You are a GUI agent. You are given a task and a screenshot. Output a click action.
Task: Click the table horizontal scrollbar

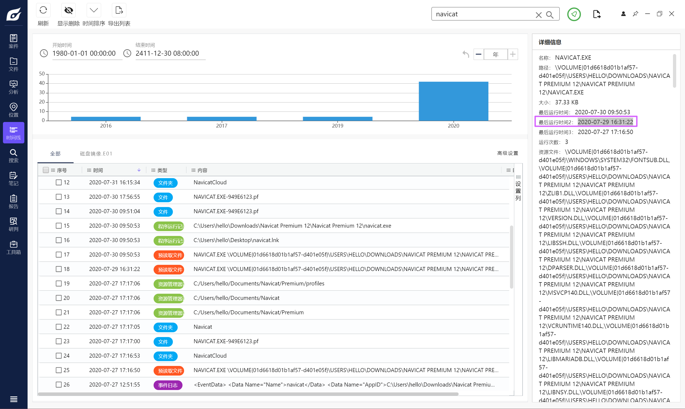coord(248,394)
